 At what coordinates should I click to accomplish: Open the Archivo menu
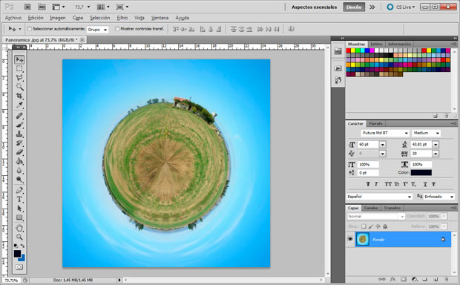13,18
